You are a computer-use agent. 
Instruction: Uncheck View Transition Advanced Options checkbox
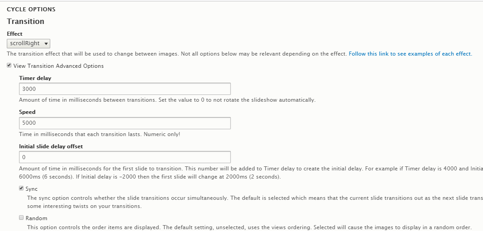tap(9, 66)
